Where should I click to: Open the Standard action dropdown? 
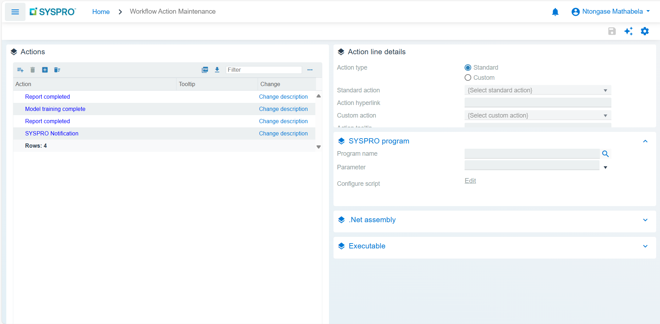(x=537, y=90)
